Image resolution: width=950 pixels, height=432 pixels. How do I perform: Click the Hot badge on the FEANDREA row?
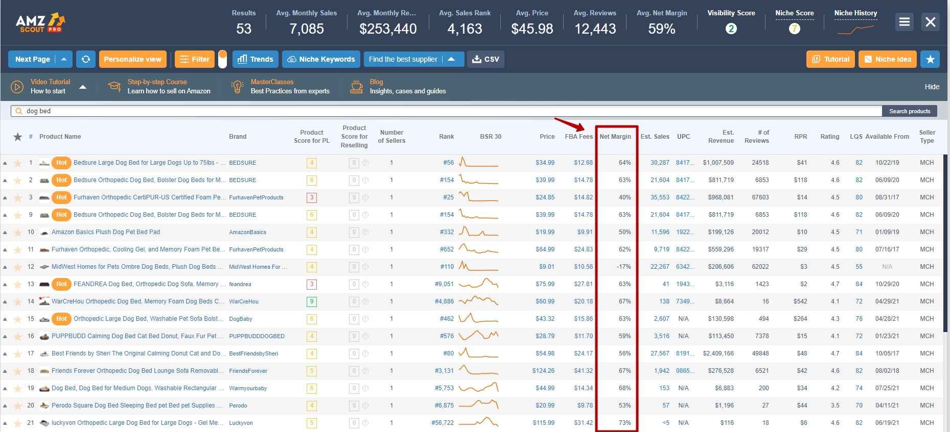61,284
